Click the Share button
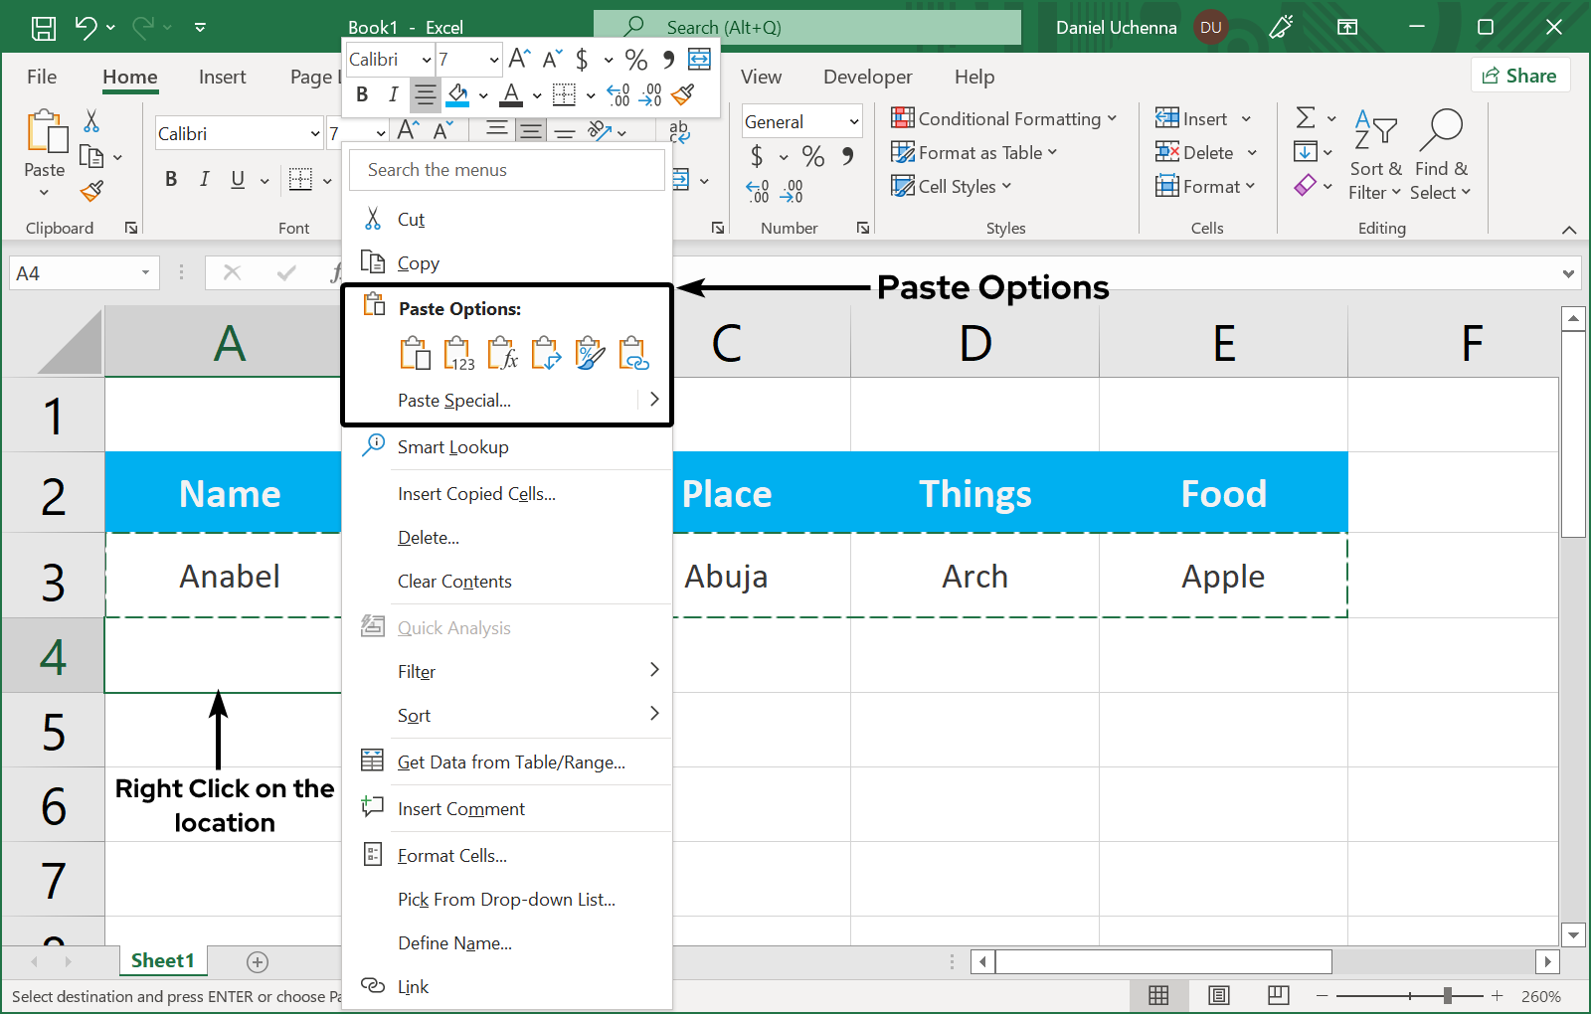1591x1014 pixels. (x=1519, y=76)
